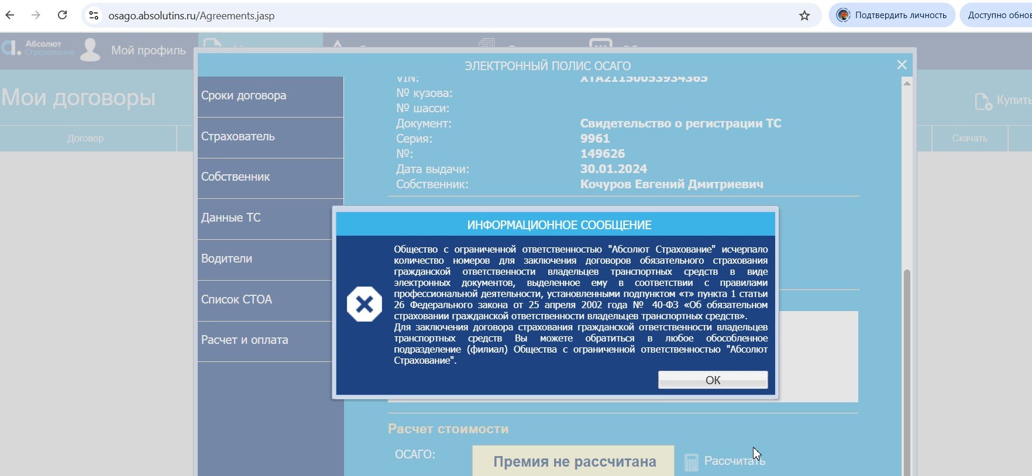Screen dimensions: 1032x476
Task: Click the Мои договоры heading
Action: pos(78,98)
